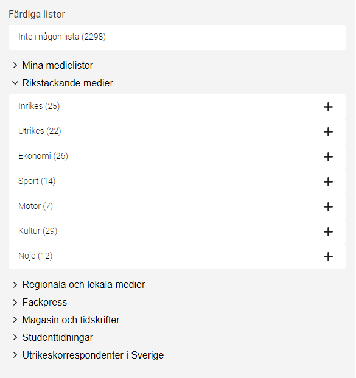
Task: Open the Ekonomi (26) list row
Action: pos(177,156)
